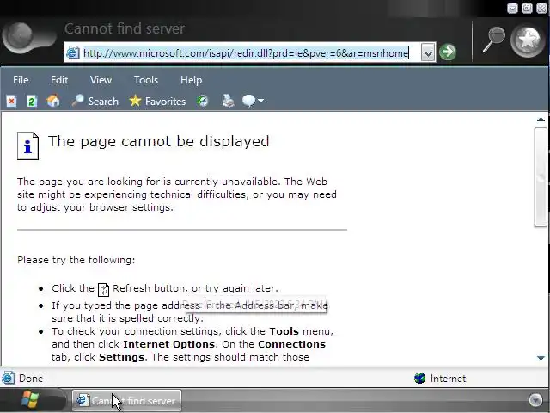Click the 'Done' status bar text
The height and width of the screenshot is (413, 550).
31,379
